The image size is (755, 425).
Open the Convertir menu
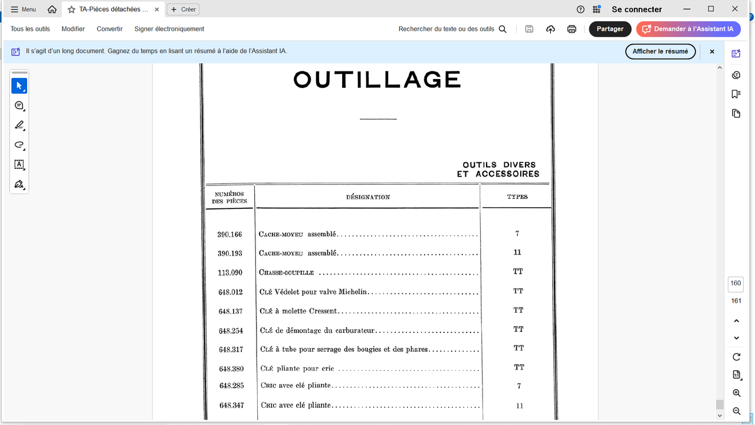pos(110,29)
